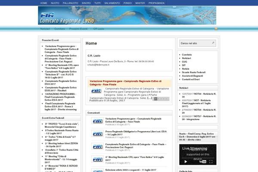Image resolution: width=258 pixels, height=172 pixels.
Task: Open 4° Meeting Nazionale CRL open Foro Italico event
Action: point(61,67)
